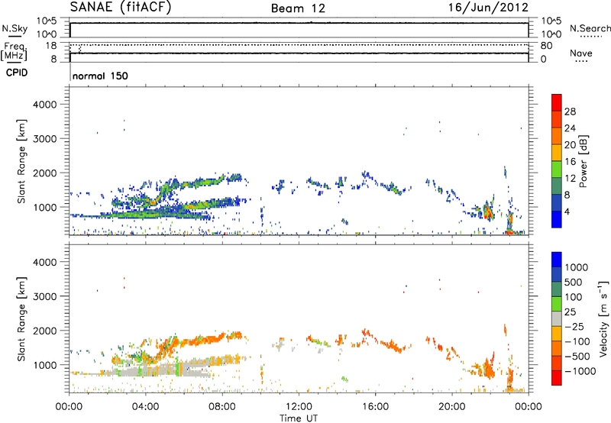Click the 28 label on Power colorbar
This screenshot has height=423, width=611.
(x=570, y=111)
